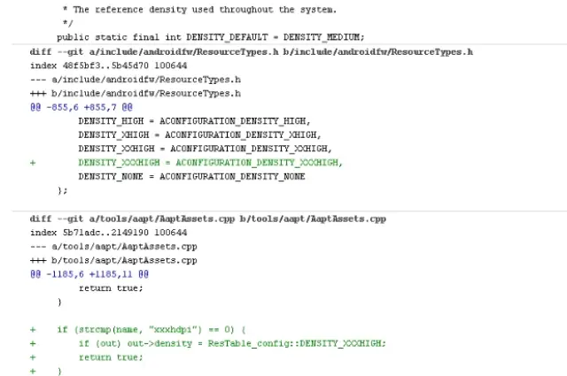Click the added green DENSITY_XXXHIGH line
567x376 pixels.
(x=210, y=163)
